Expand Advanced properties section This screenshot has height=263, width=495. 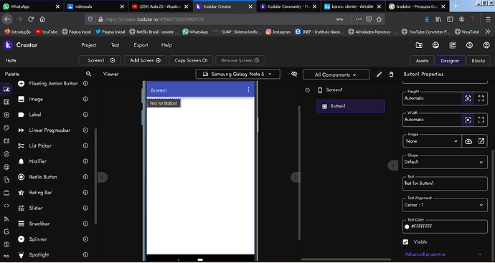pyautogui.click(x=443, y=254)
